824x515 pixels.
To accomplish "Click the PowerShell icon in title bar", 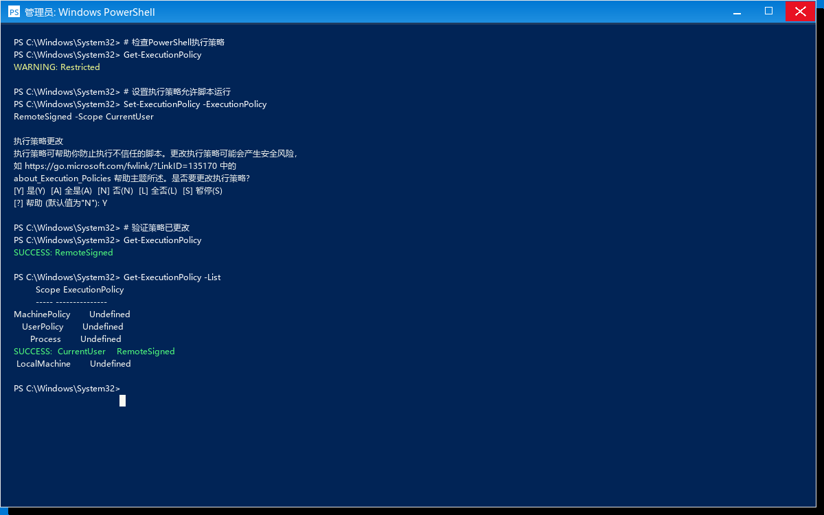I will tap(14, 12).
